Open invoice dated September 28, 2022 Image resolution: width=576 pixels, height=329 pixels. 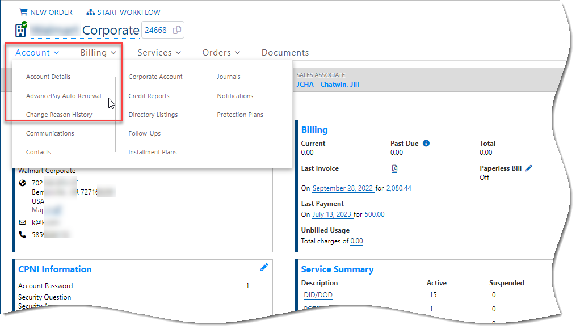tap(343, 188)
